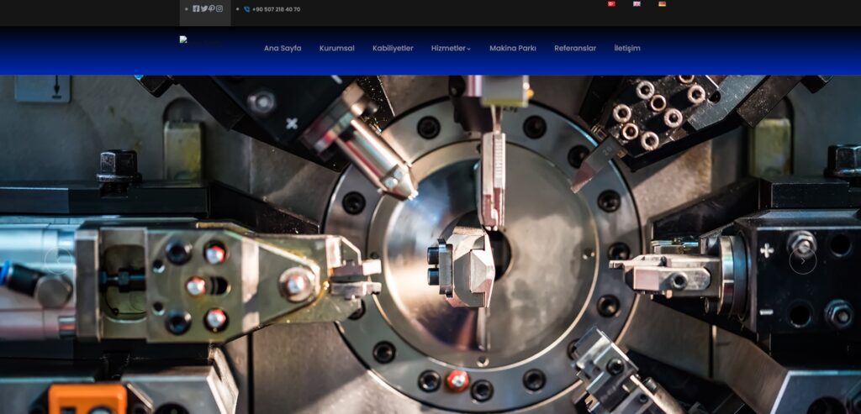Show next slide with right arrow
The width and height of the screenshot is (861, 414).
(803, 261)
